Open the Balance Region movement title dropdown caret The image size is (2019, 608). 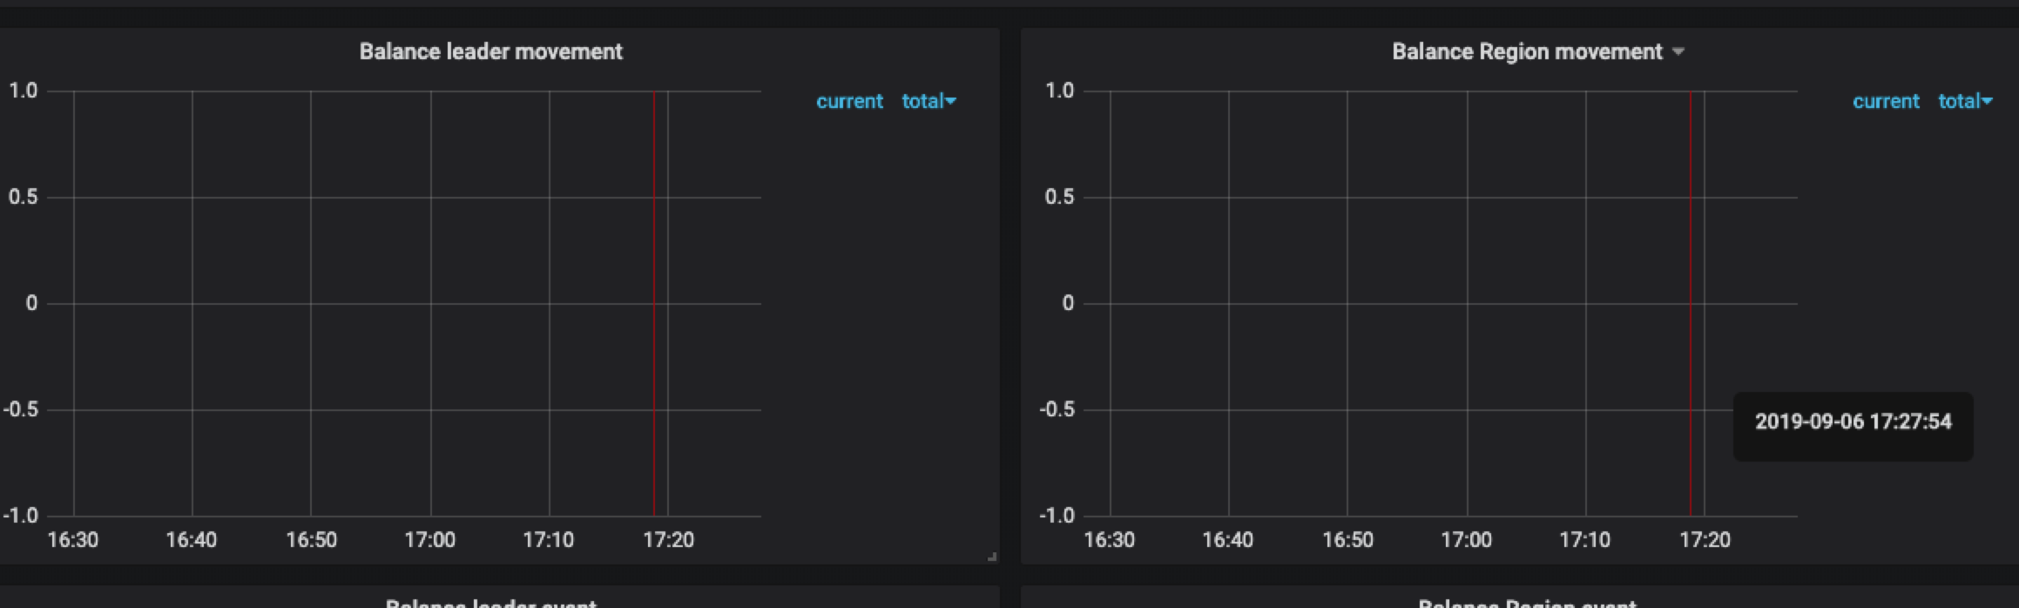(1678, 52)
